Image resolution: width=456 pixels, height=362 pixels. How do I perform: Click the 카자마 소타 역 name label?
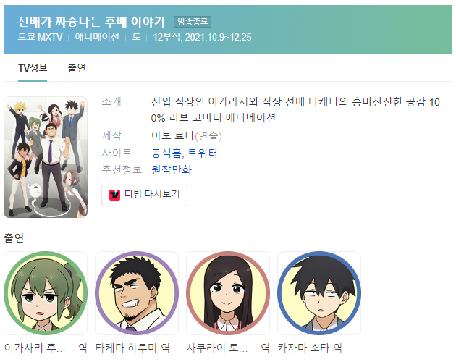pos(310,348)
